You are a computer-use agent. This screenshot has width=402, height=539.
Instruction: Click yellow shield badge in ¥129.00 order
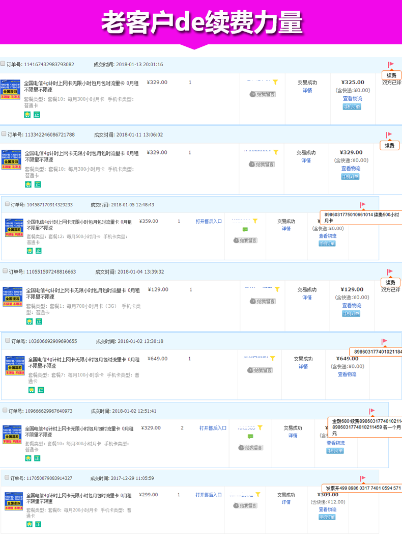30,321
